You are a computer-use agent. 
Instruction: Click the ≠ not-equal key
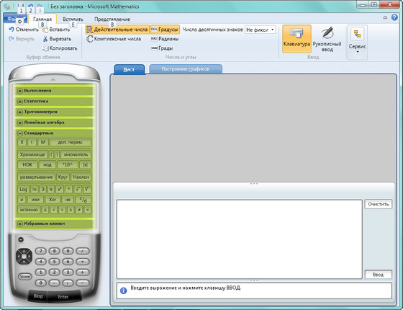coord(79,210)
